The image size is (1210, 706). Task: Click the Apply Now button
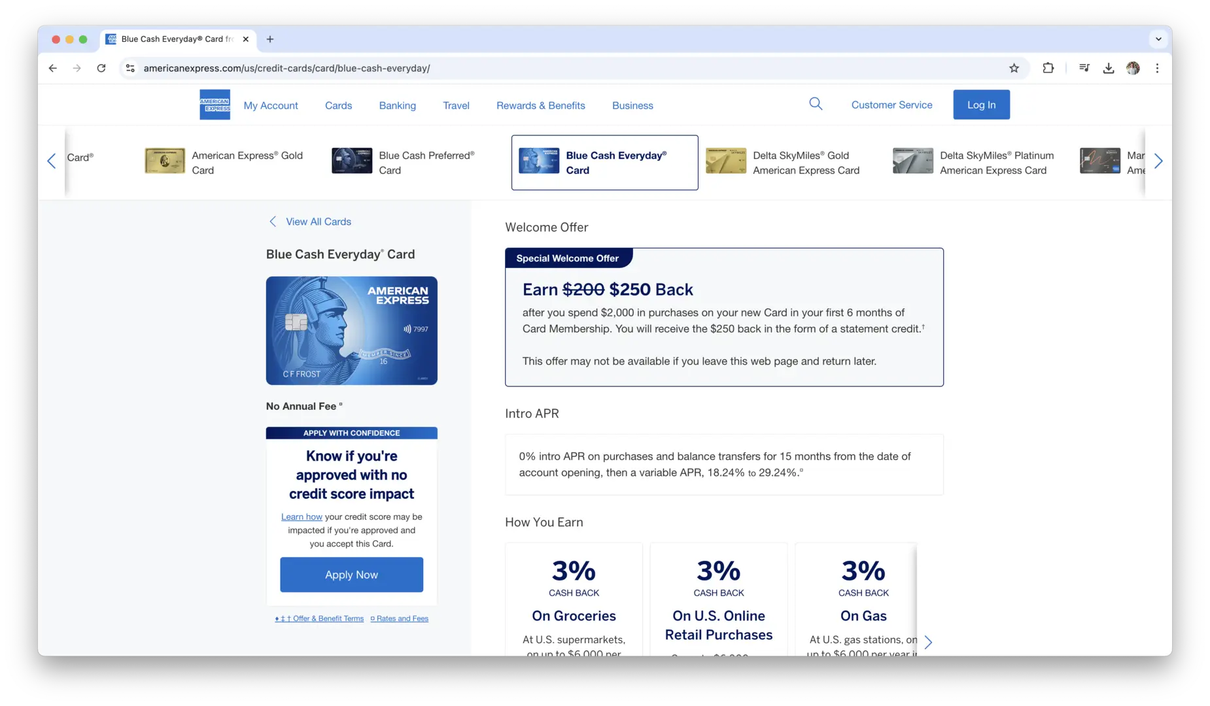click(x=351, y=575)
